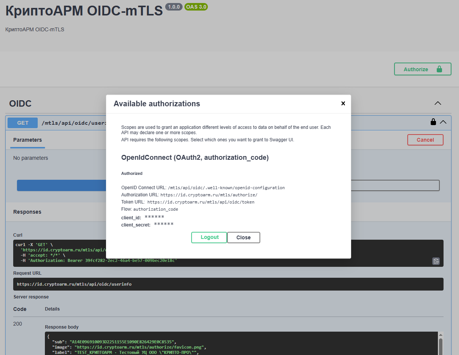Click the Responses section heading
Viewport: 459px width, 355px height.
(x=27, y=212)
